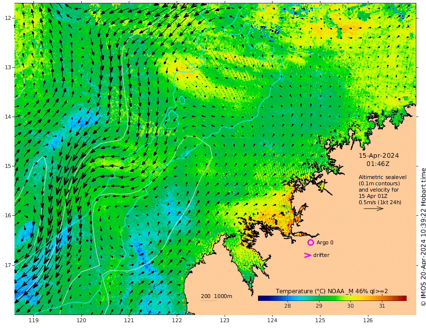
Task: Click longitude axis label 122
Action: pyautogui.click(x=177, y=321)
